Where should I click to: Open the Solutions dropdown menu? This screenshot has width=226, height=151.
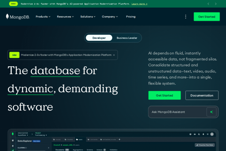[88, 17]
